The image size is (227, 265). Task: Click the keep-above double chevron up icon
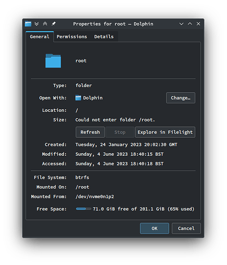(x=45, y=24)
